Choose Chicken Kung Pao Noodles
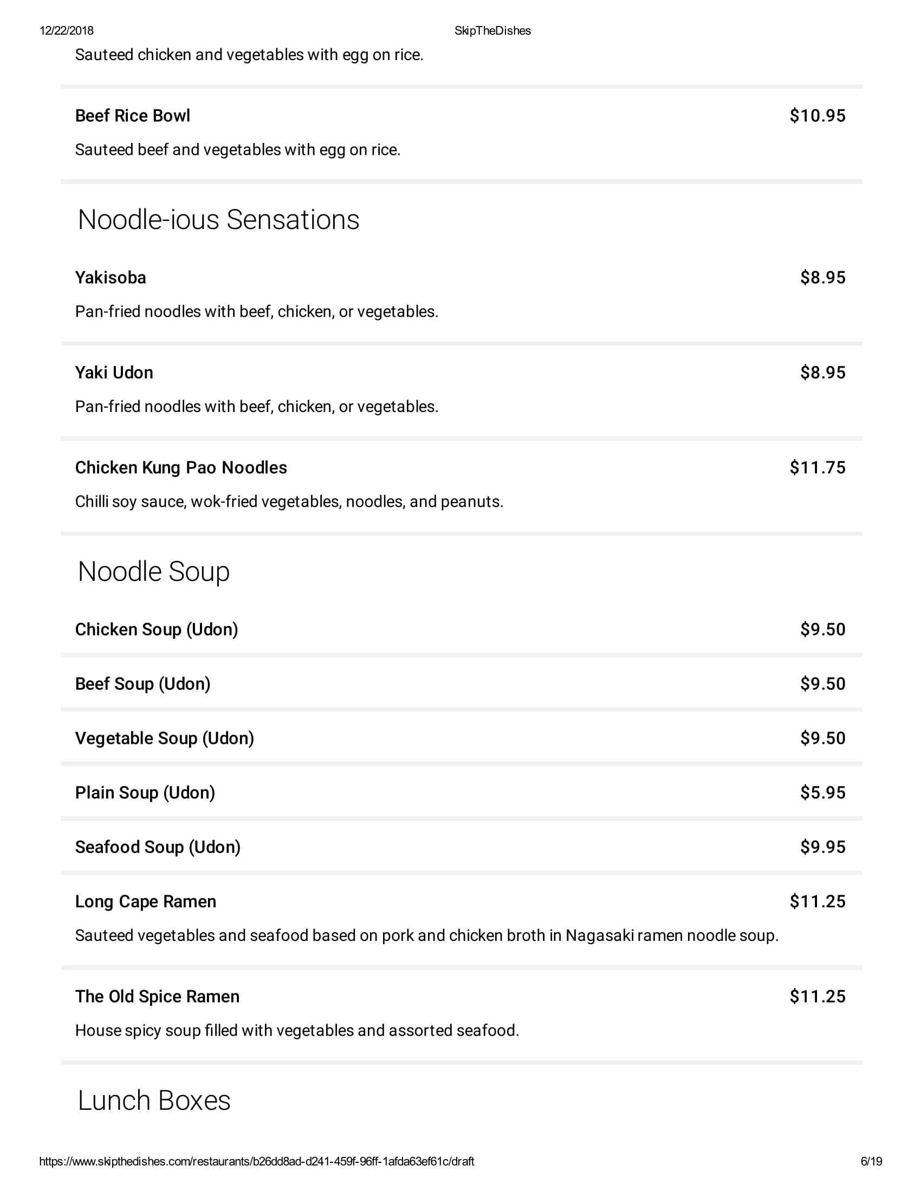 (180, 467)
